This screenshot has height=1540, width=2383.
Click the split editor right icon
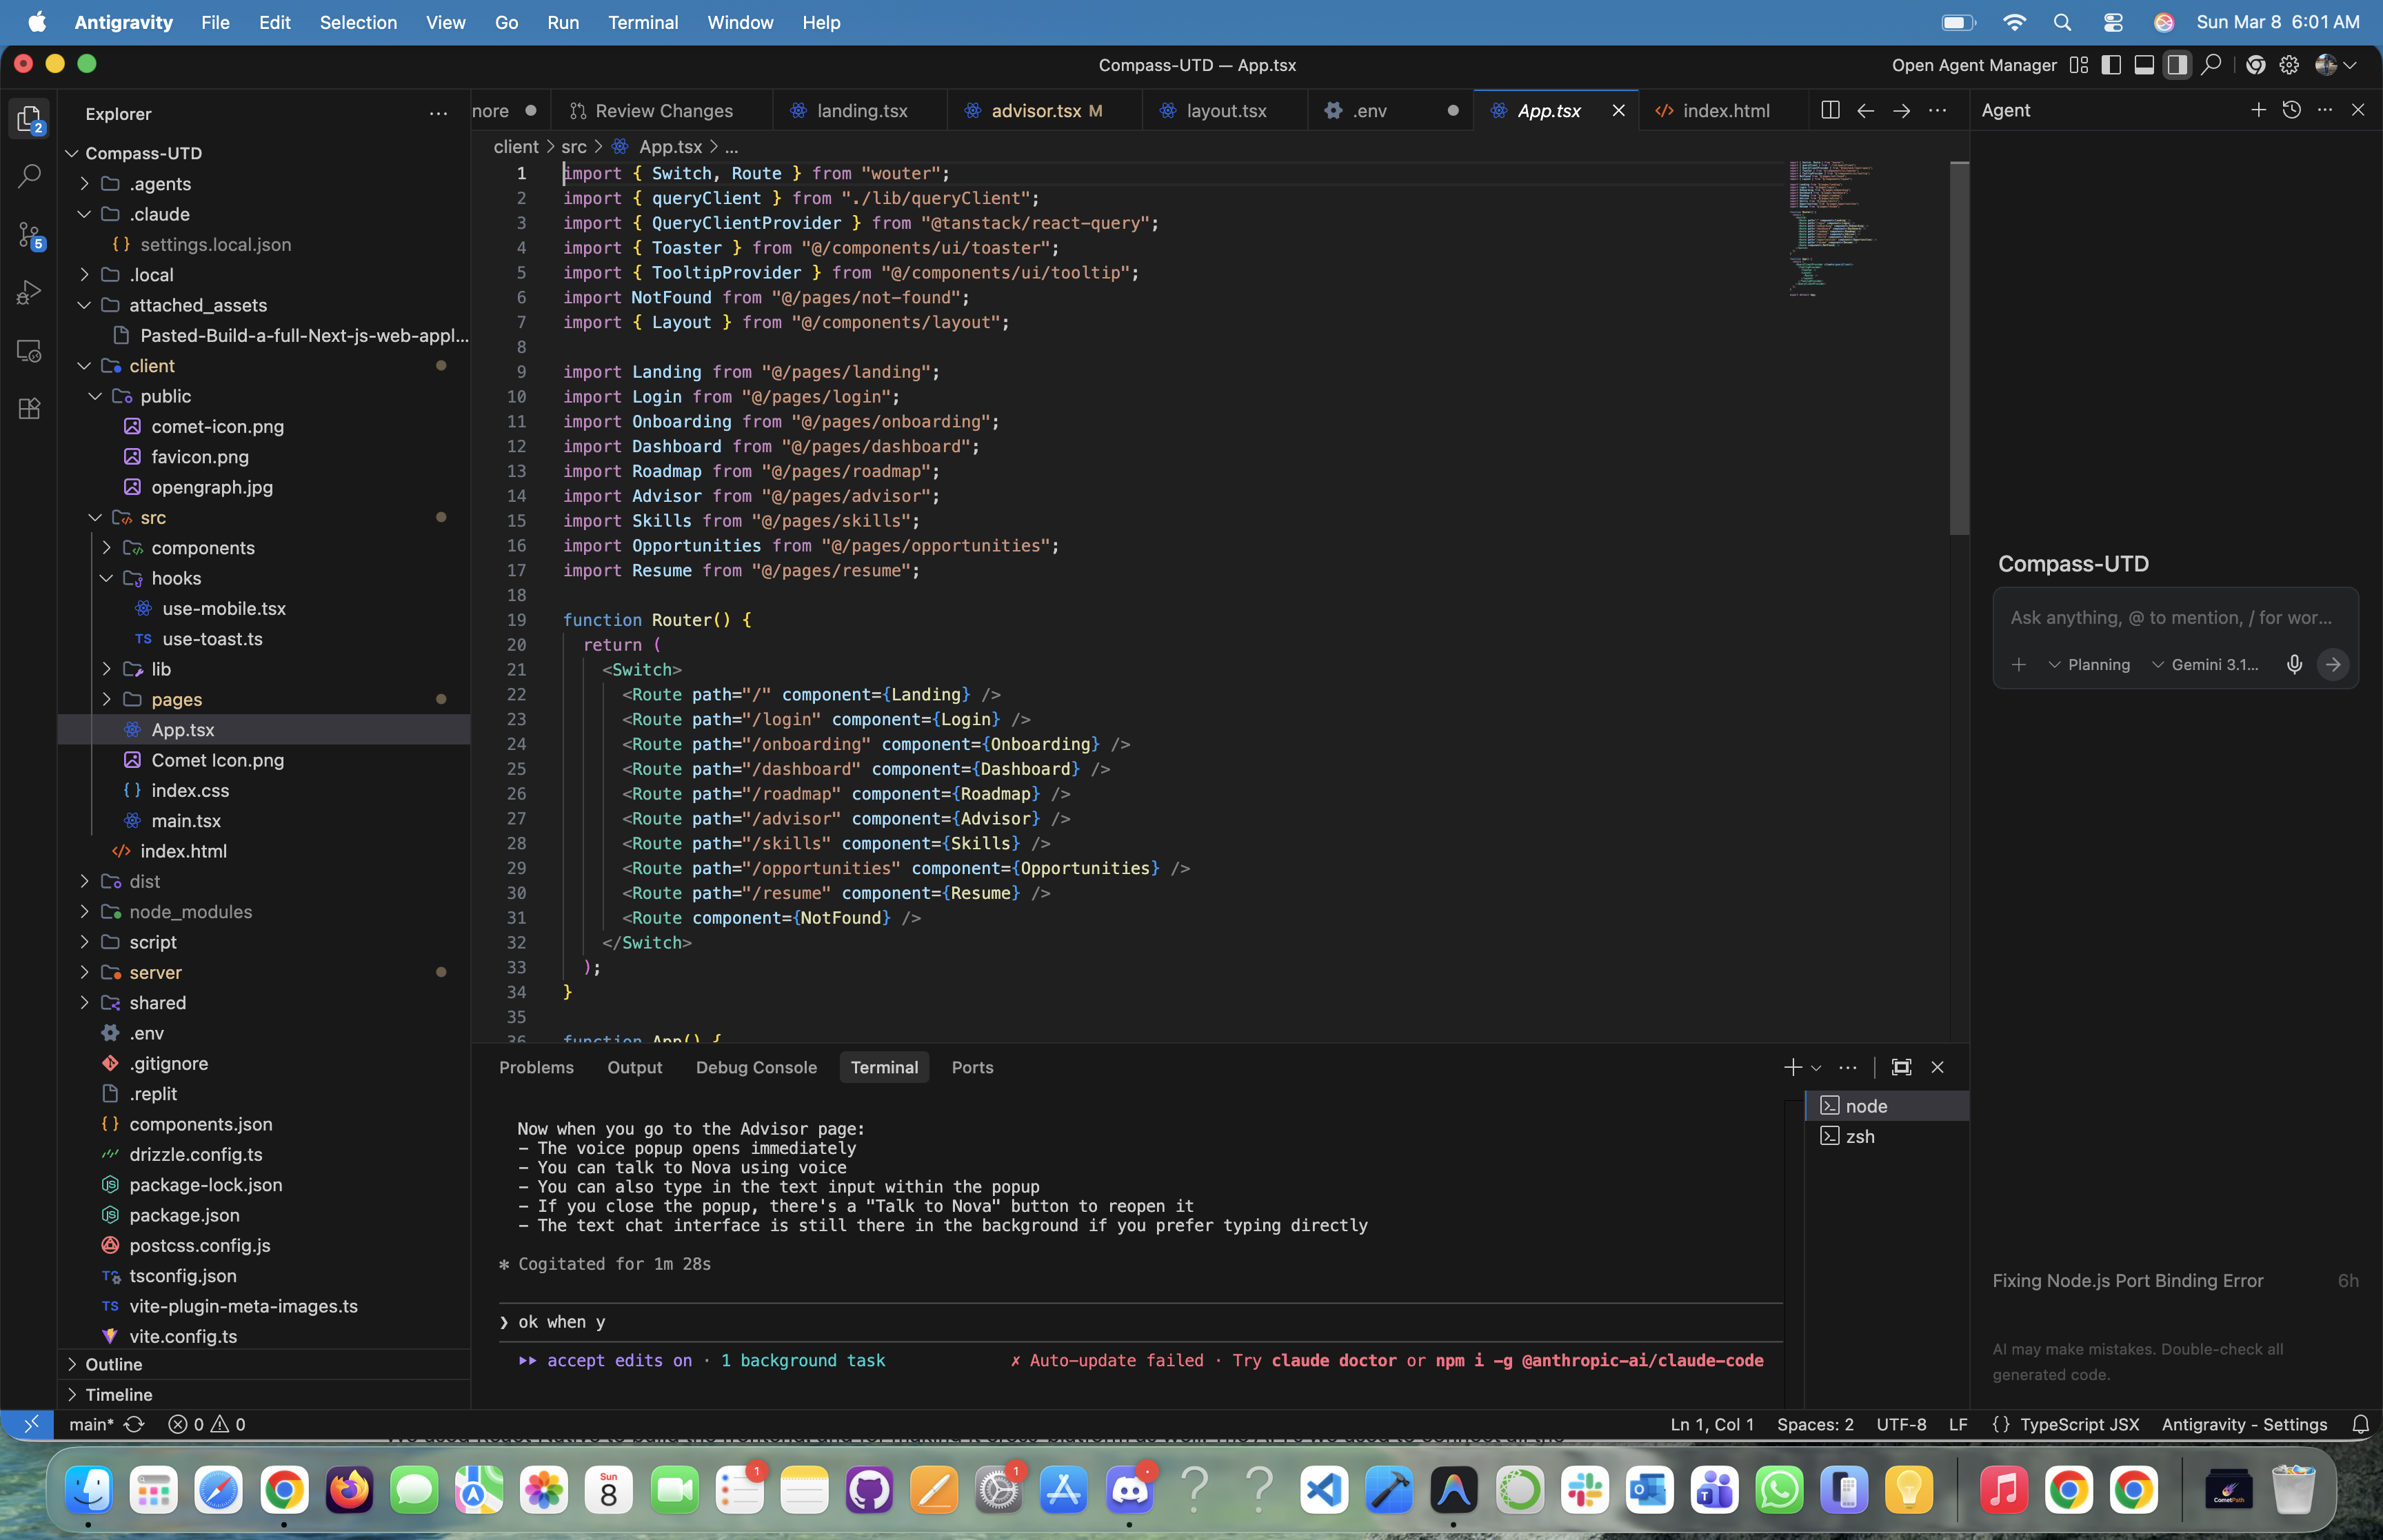point(1829,111)
